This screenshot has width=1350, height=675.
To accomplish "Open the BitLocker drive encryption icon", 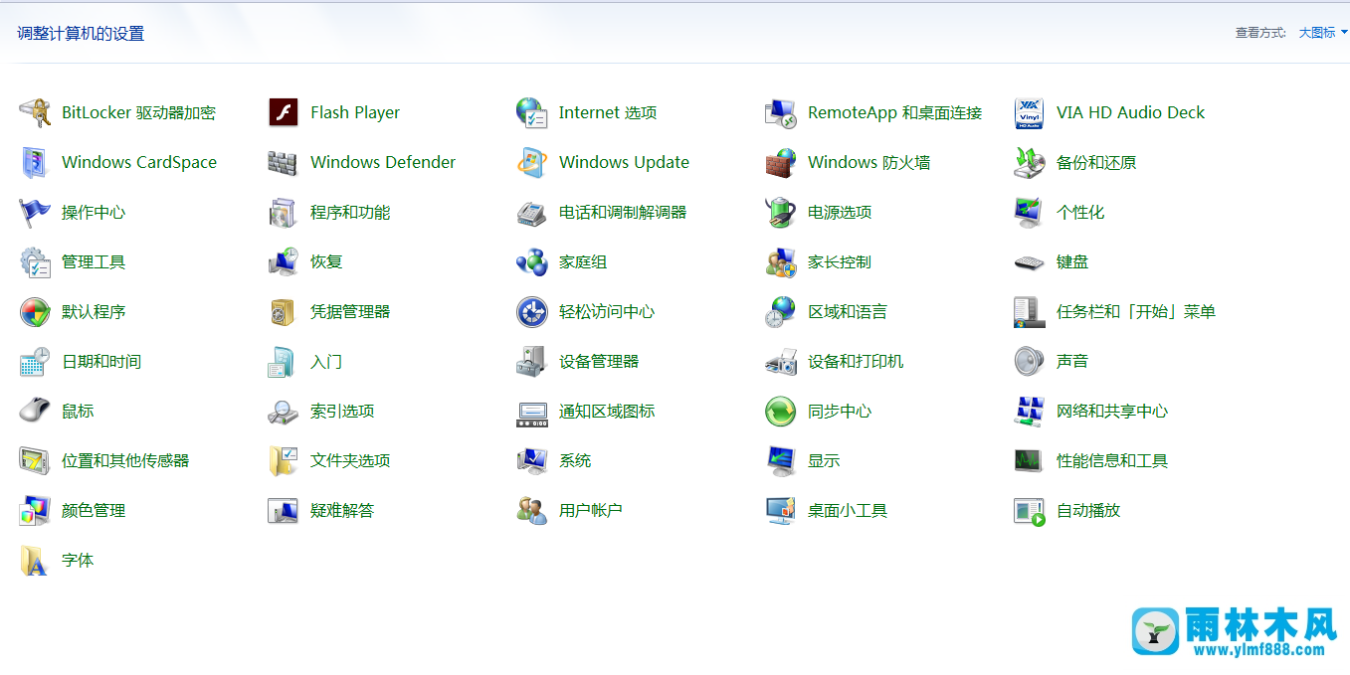I will (x=35, y=113).
